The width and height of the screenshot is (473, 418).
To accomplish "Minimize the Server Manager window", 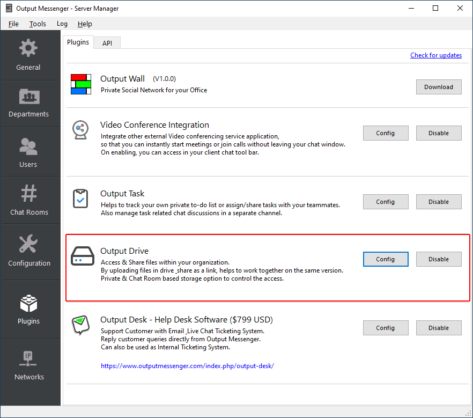I will tap(411, 8).
